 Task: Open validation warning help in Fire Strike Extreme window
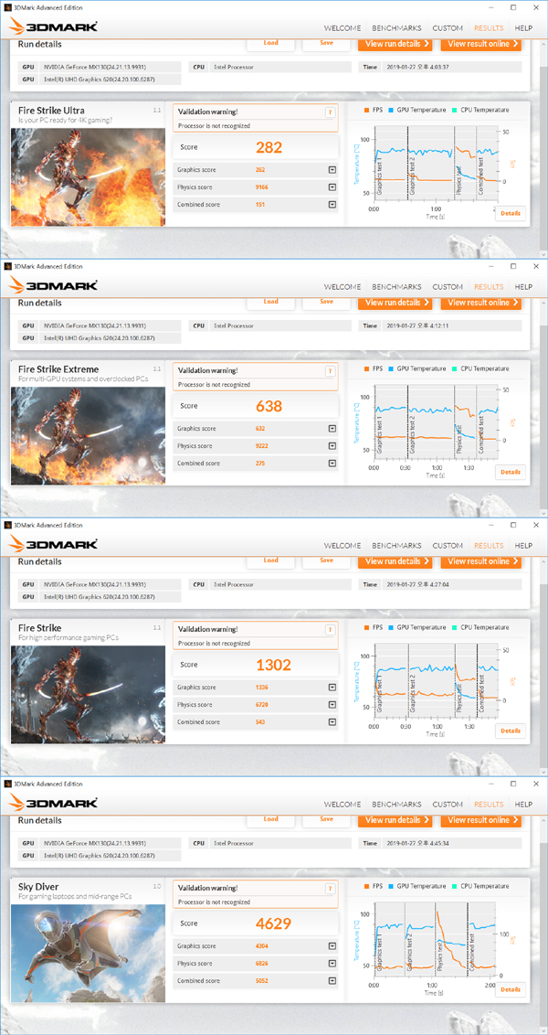330,371
